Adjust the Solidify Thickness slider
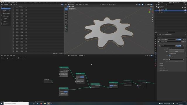This screenshot has width=187, height=105. [176, 50]
